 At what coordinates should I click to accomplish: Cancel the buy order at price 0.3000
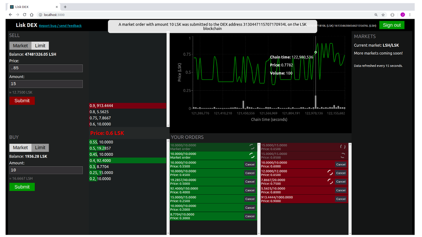click(x=250, y=216)
